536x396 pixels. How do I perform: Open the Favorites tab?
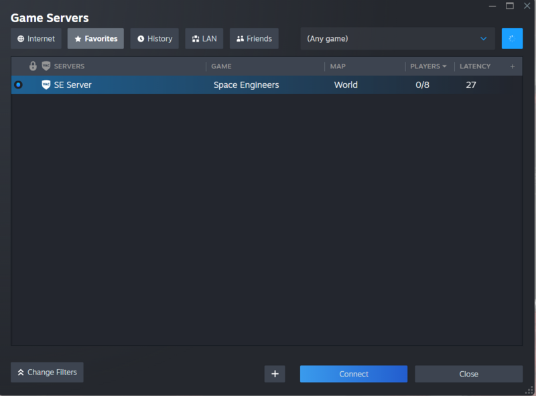tap(95, 39)
